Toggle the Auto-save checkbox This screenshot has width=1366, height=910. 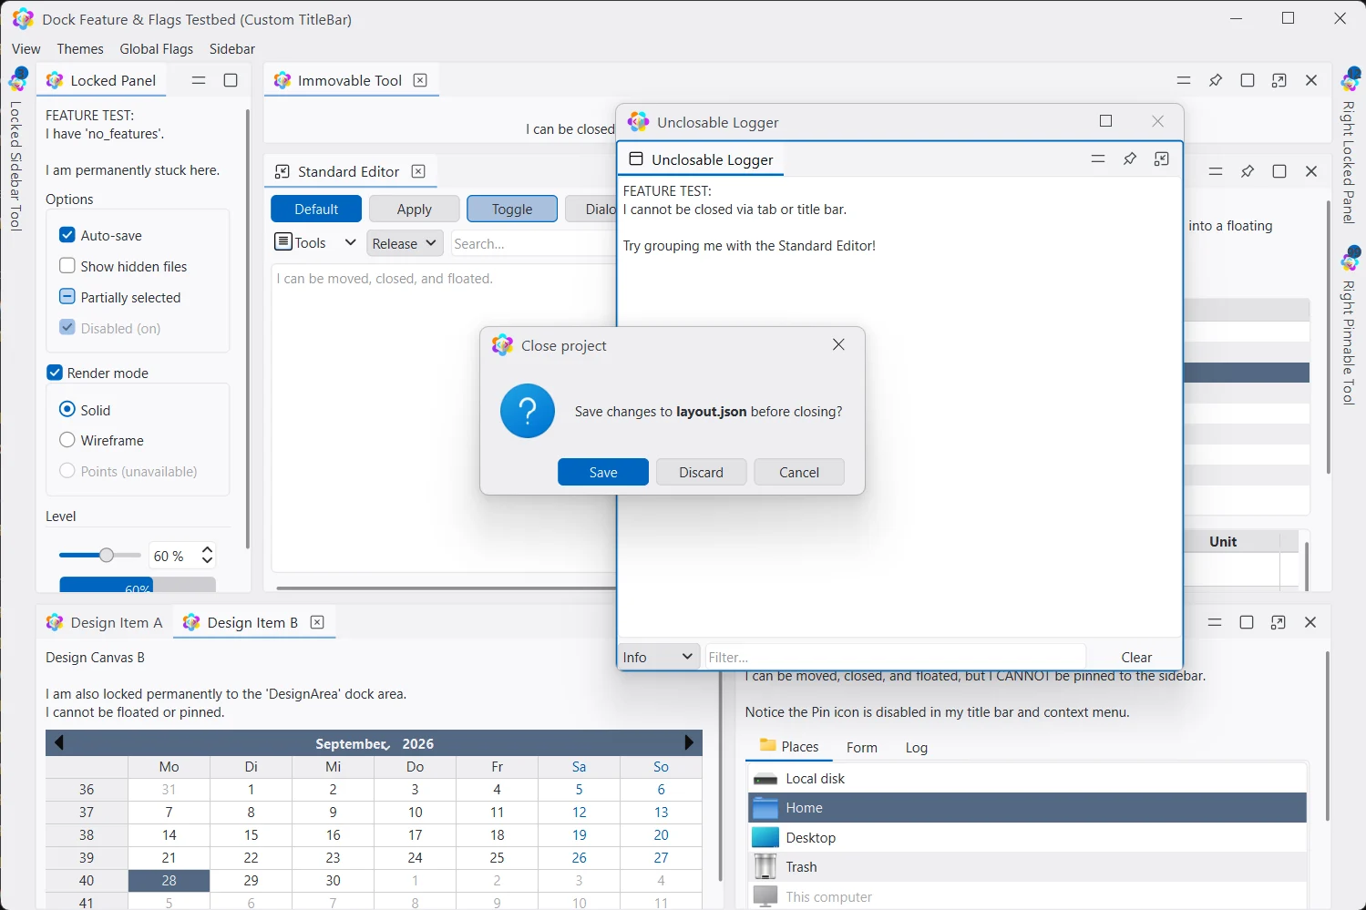click(100, 235)
